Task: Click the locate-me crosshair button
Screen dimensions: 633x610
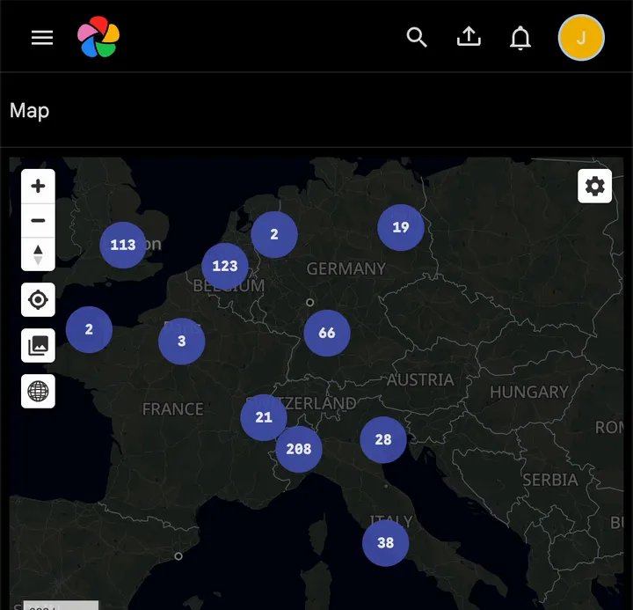Action: (x=38, y=300)
